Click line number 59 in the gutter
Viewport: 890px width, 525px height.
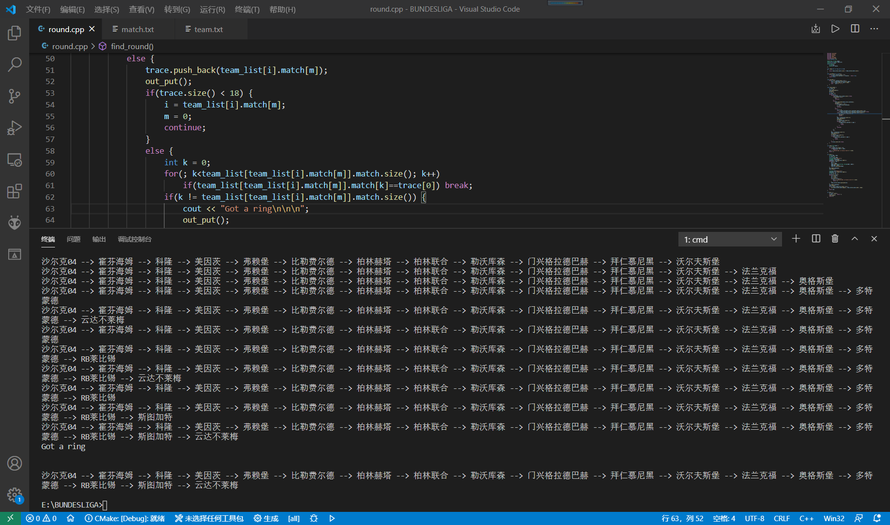(x=50, y=162)
